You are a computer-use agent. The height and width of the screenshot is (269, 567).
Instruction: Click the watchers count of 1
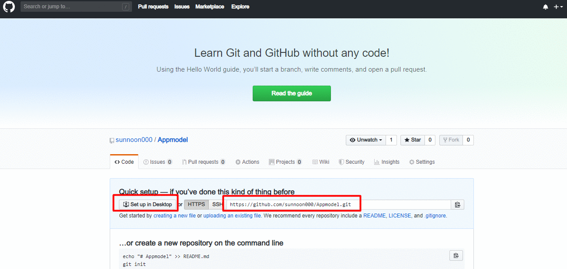point(391,140)
